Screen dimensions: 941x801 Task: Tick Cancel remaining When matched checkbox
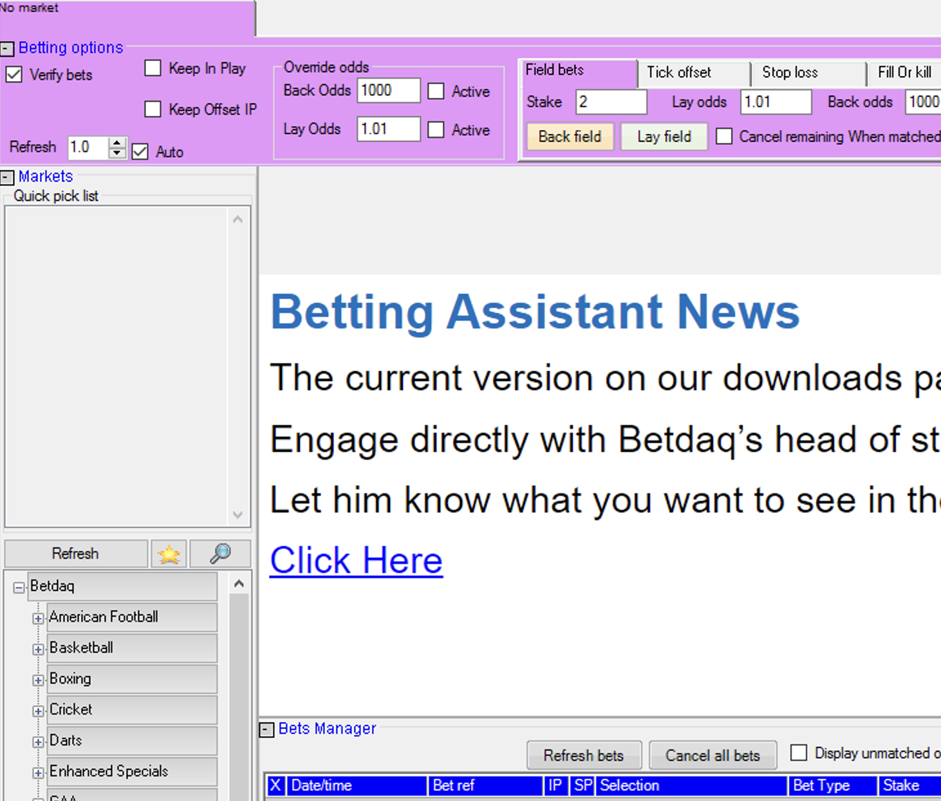point(724,137)
